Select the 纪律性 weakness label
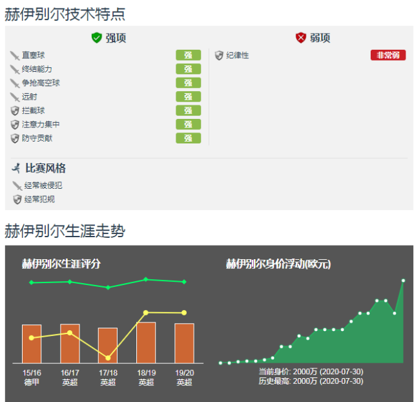The image size is (414, 402). 238,55
